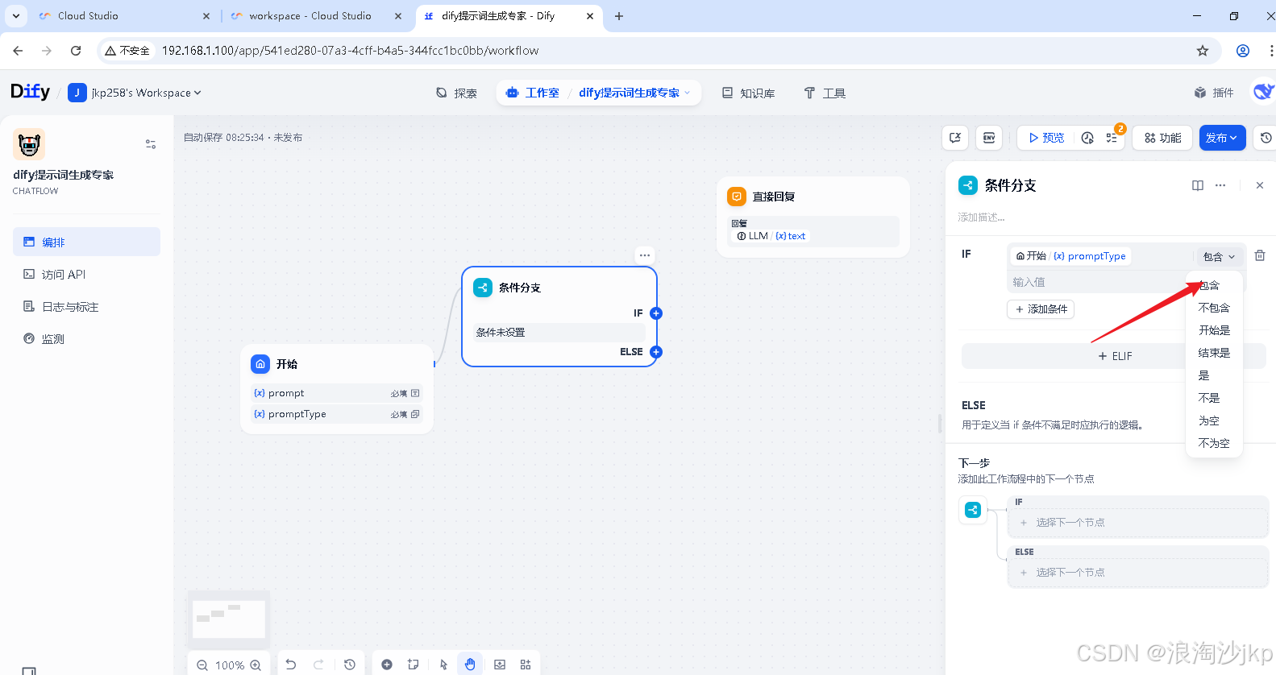Open app settings icon in sidebar
The image size is (1276, 675).
point(151,144)
